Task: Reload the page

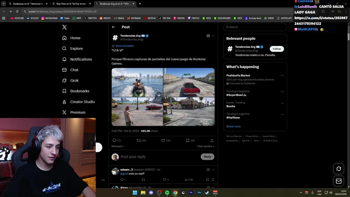Action: tap(17, 11)
